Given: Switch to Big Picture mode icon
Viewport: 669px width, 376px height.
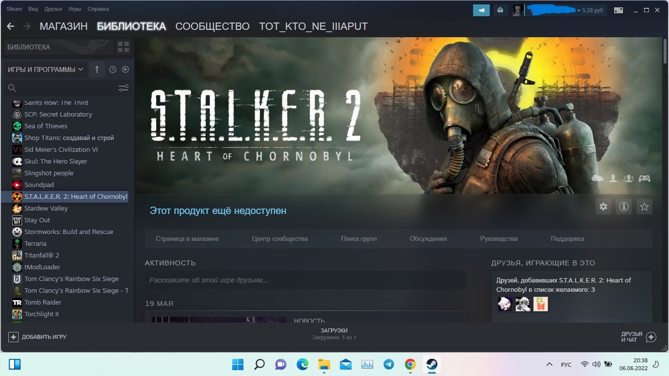Looking at the screenshot, I should (618, 10).
